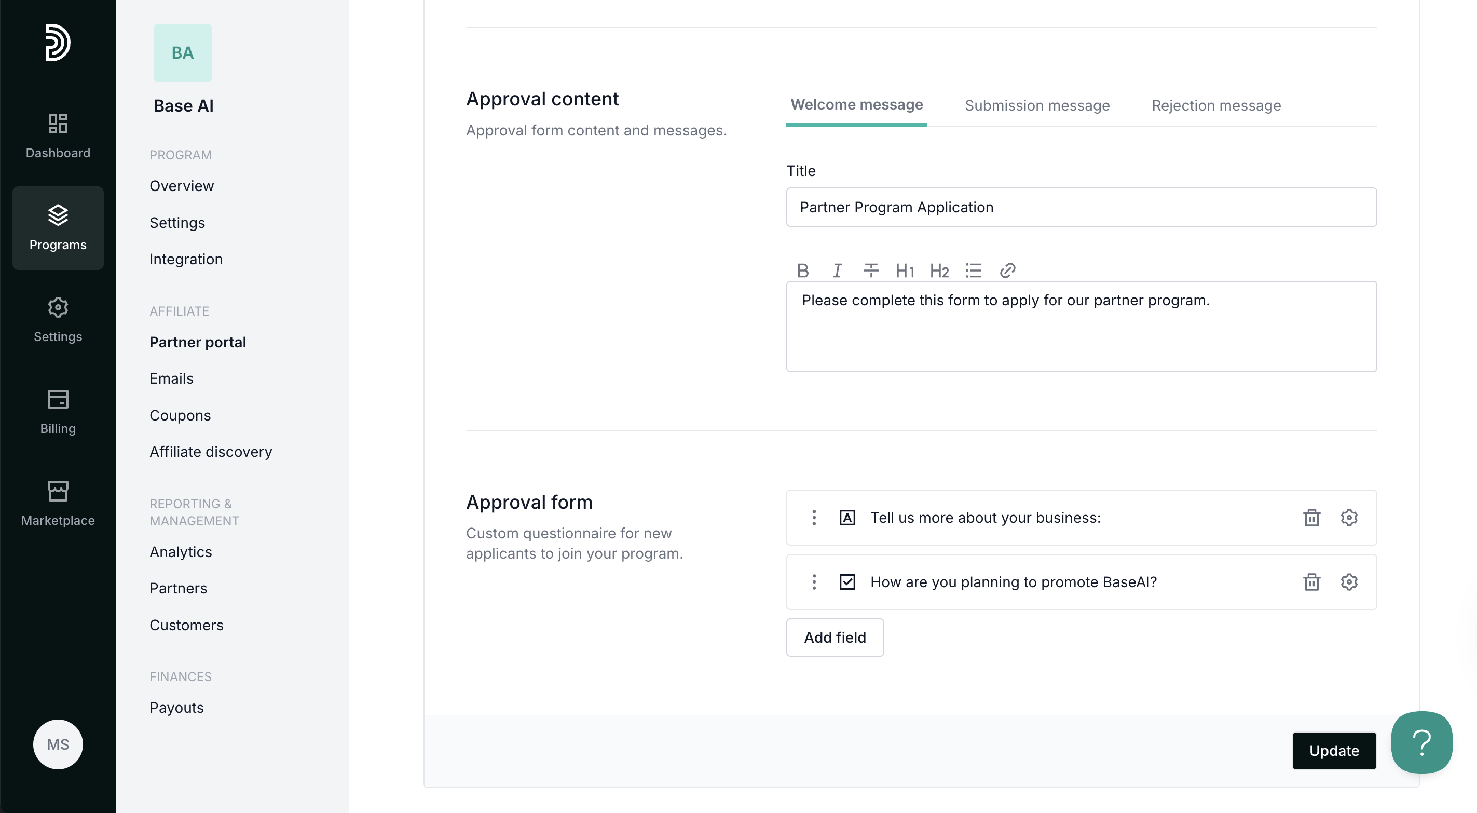The image size is (1477, 813).
Task: Delete the 'Tell us more about your business' field
Action: 1311,518
